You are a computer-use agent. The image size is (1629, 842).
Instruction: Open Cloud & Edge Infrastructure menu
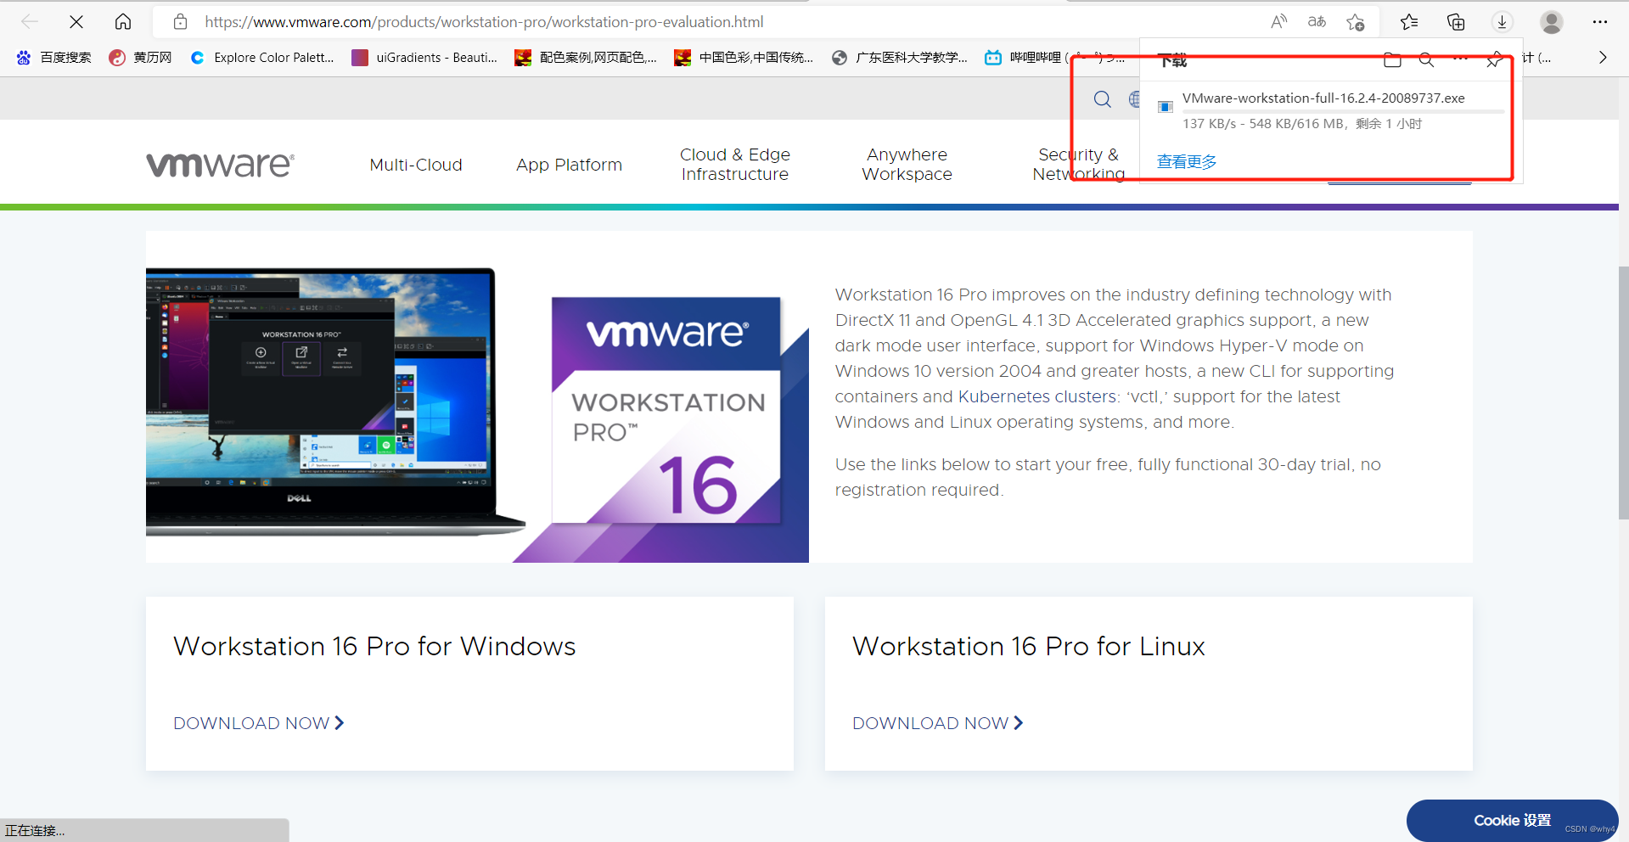pos(735,165)
